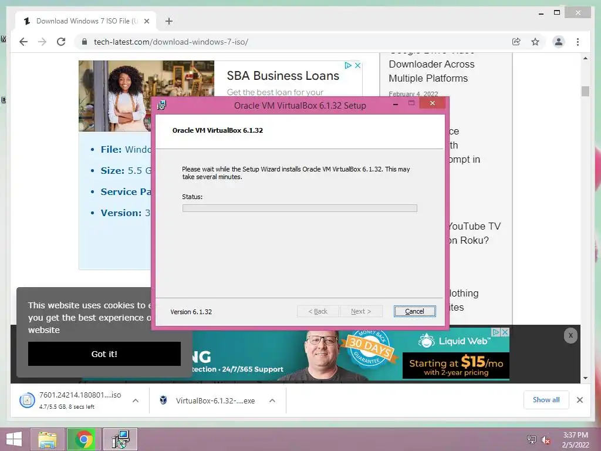
Task: Click the installation status progress bar
Action: click(300, 208)
